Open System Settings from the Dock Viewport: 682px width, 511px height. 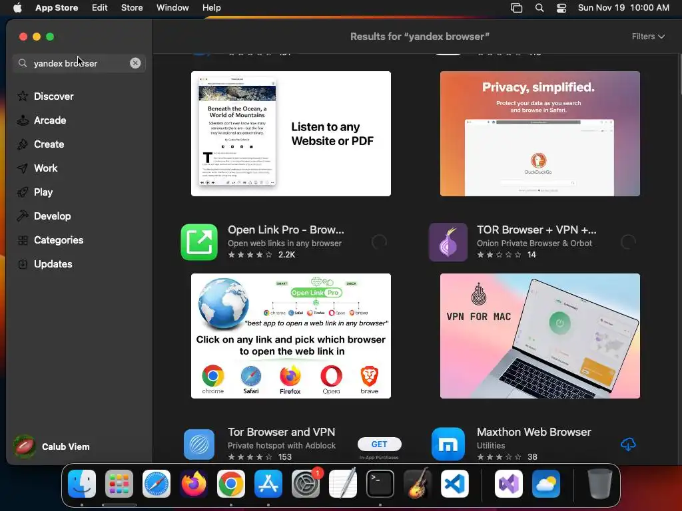pyautogui.click(x=305, y=484)
